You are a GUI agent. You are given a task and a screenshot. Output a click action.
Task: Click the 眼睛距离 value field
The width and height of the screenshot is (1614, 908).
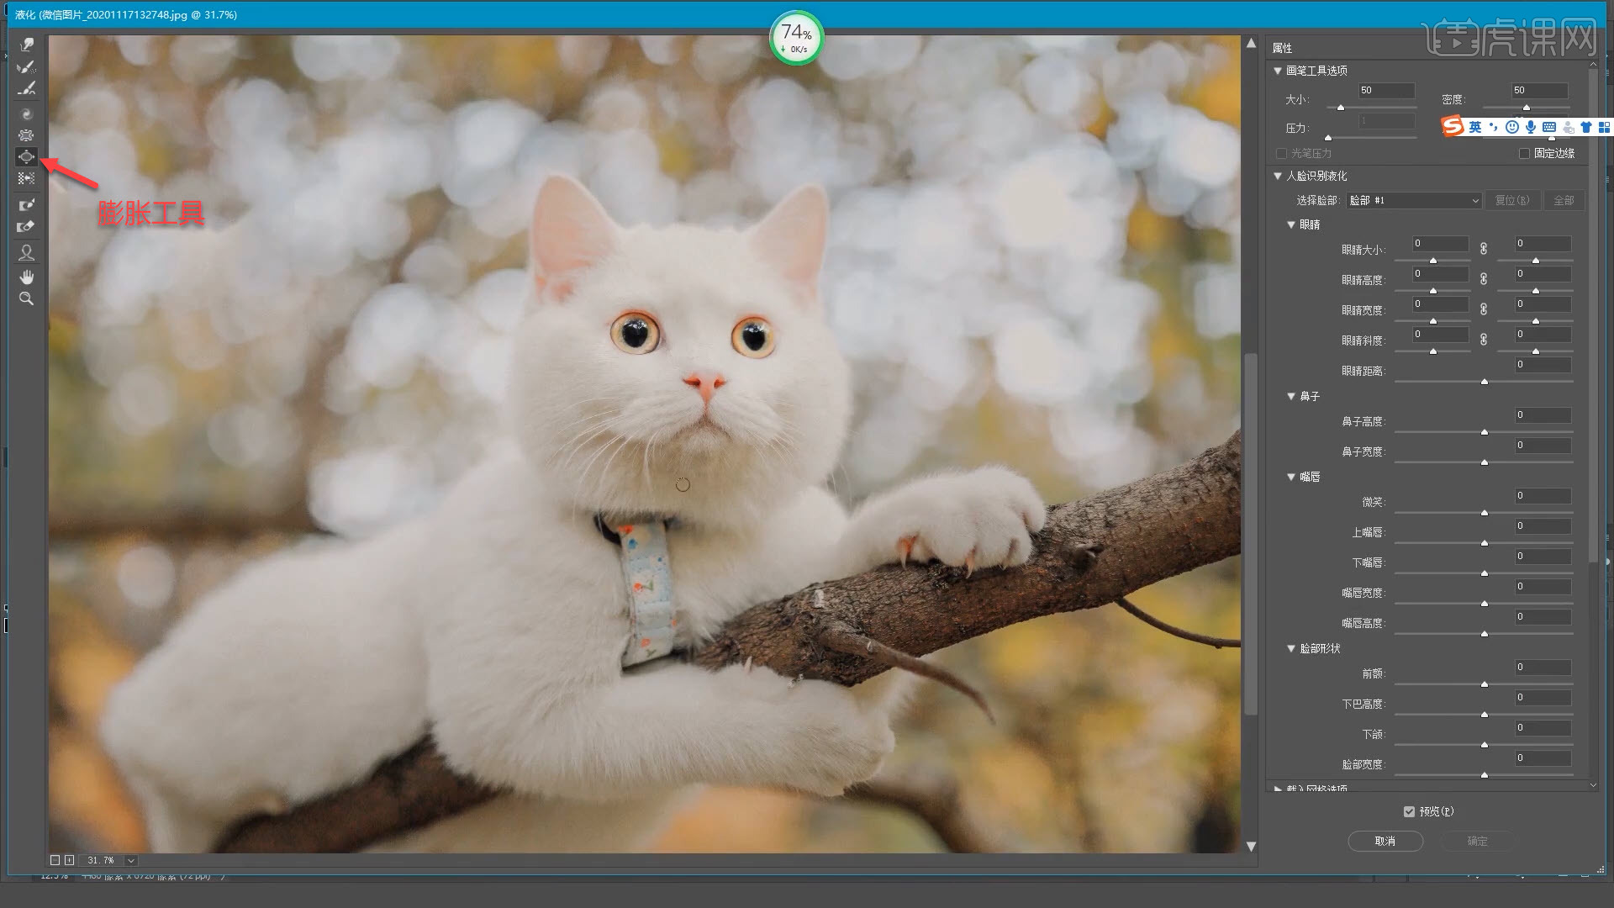1543,364
